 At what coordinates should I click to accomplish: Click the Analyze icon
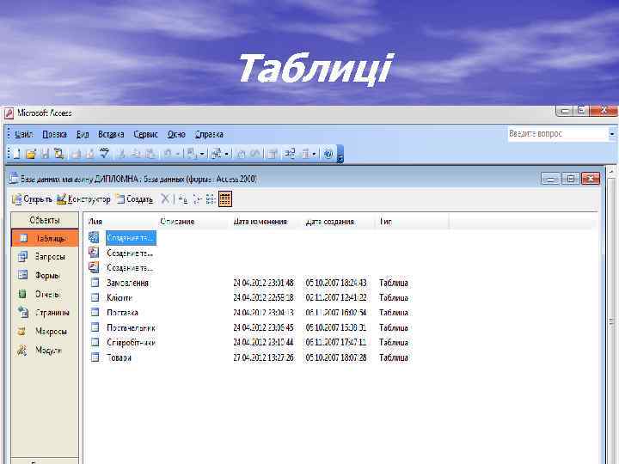coord(217,154)
